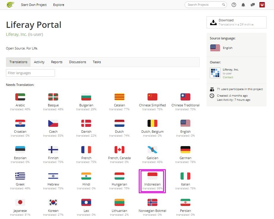Select Start Own Project in top menu
Viewport: 274px width, 219px height.
coord(34,5)
